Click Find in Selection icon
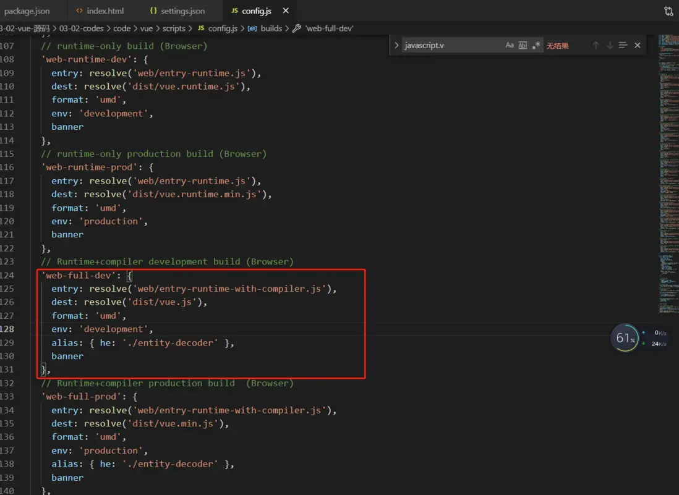The height and width of the screenshot is (495, 679). click(x=623, y=45)
